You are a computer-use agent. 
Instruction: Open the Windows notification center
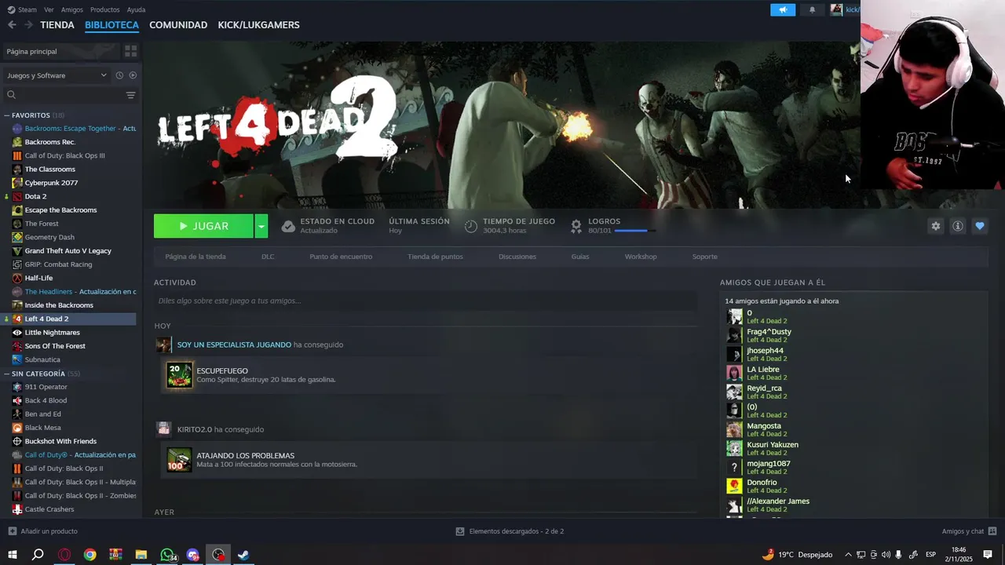pyautogui.click(x=988, y=555)
